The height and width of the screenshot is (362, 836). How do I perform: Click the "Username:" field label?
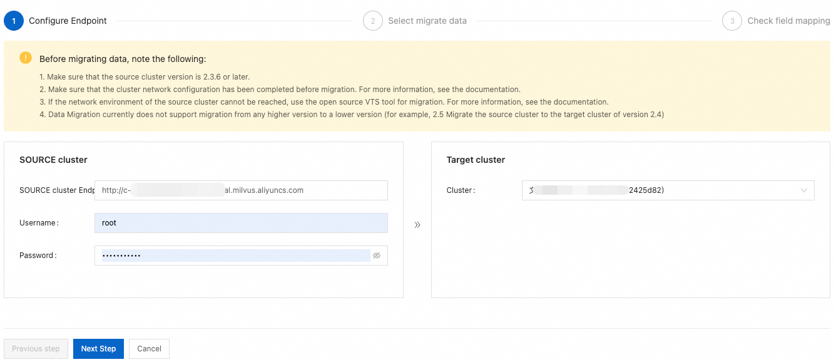39,223
